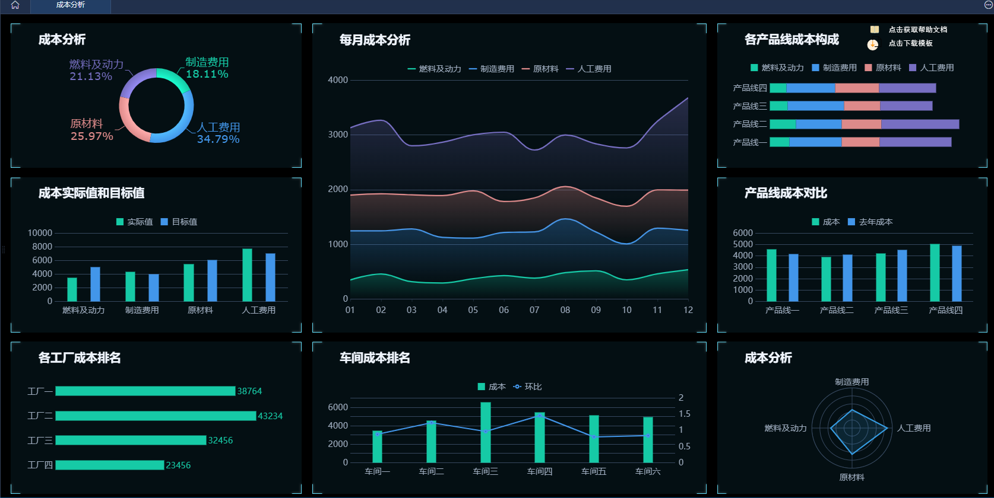The height and width of the screenshot is (498, 994).
Task: Click the home icon in top bar
Action: coord(15,5)
